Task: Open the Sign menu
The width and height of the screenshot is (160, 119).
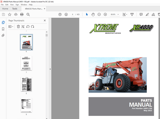Action: point(17,5)
